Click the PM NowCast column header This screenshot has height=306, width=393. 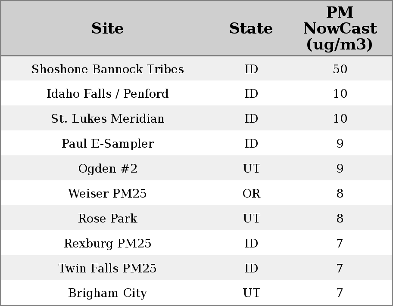(x=340, y=28)
